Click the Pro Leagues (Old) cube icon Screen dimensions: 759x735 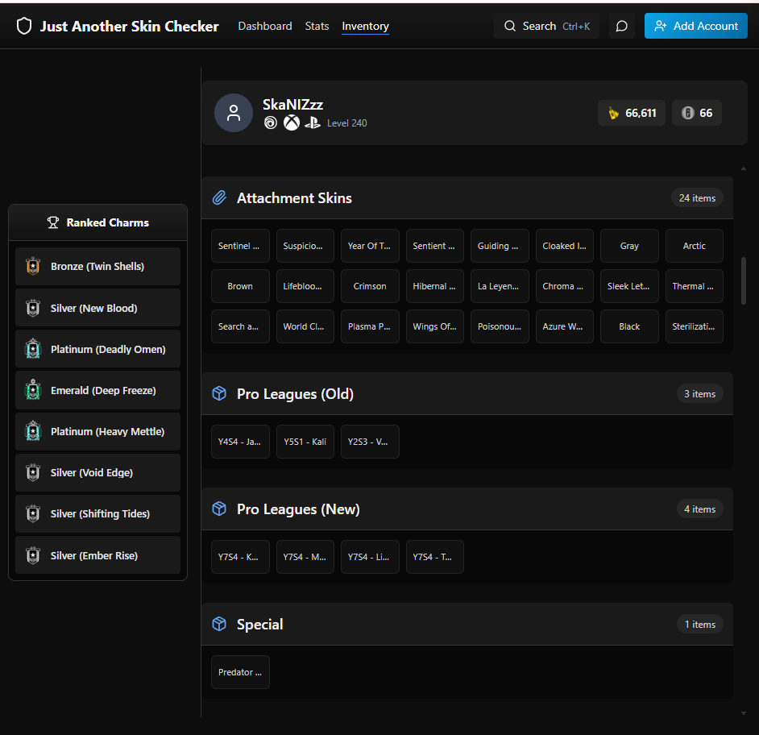pyautogui.click(x=219, y=393)
